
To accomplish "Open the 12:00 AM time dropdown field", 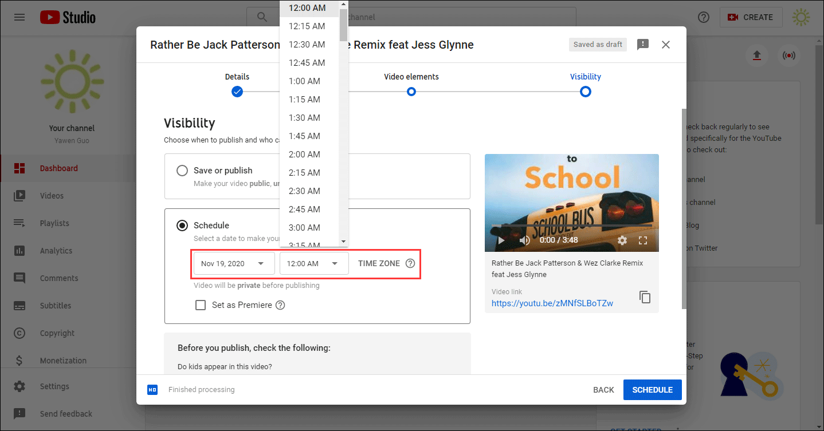I will click(314, 264).
